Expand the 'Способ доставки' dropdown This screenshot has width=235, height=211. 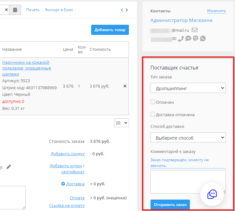pyautogui.click(x=188, y=138)
